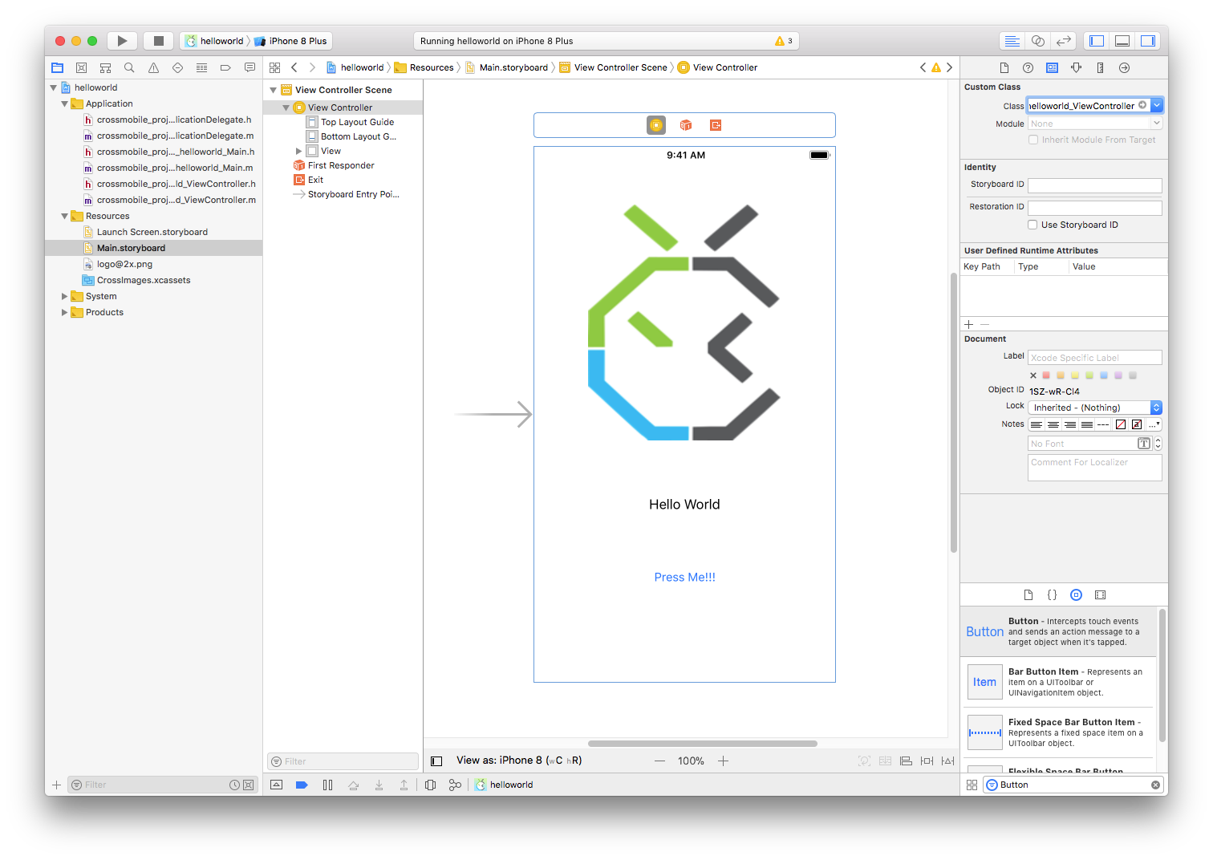Open the Connections inspector tab
1213x860 pixels.
pyautogui.click(x=1124, y=68)
